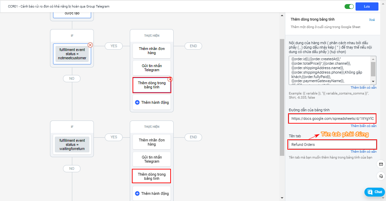386x201 pixels.
Task: Open Thêm biến có sẵn under row content
Action: coord(363,88)
